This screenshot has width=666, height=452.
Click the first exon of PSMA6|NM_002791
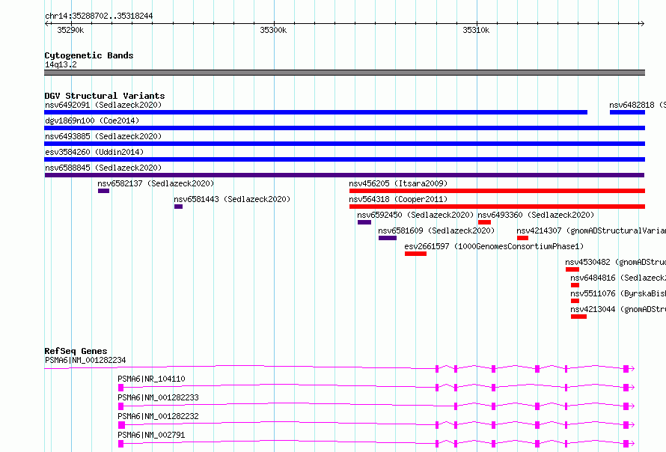(121, 444)
